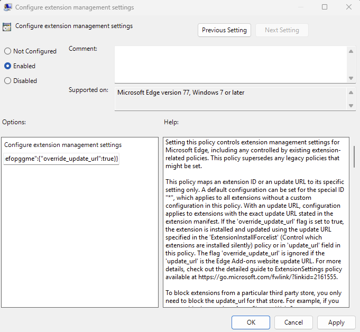Click the options pane 'Configure extension management settings' label
Image resolution: width=360 pixels, height=332 pixels.
point(63,145)
